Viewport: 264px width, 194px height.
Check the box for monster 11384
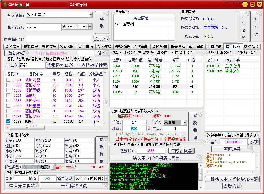coord(9,80)
